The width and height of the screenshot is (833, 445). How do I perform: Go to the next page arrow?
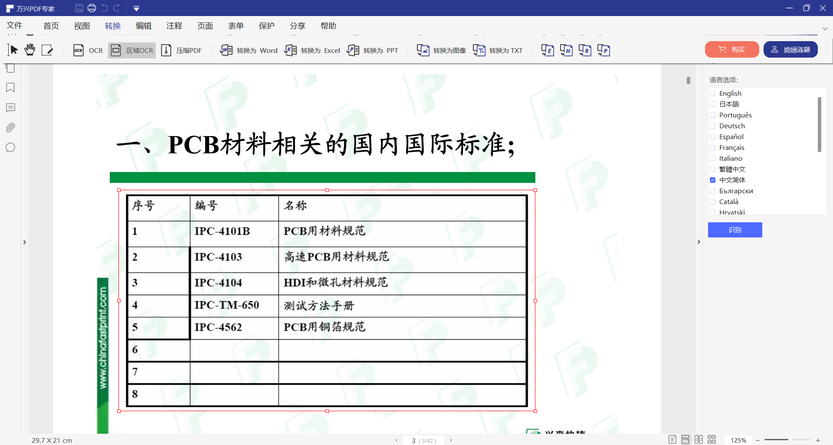click(451, 440)
